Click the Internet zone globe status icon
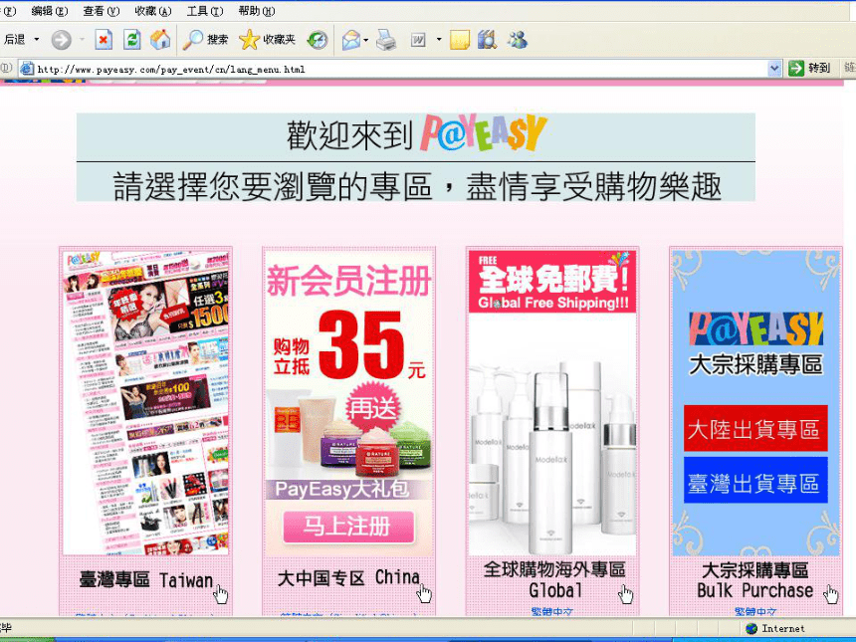Screen dimensions: 856x642 tap(751, 628)
